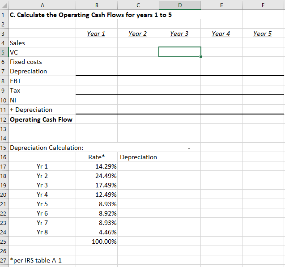
Task: Click the 'Year 2' heading cell
Action: (x=138, y=34)
